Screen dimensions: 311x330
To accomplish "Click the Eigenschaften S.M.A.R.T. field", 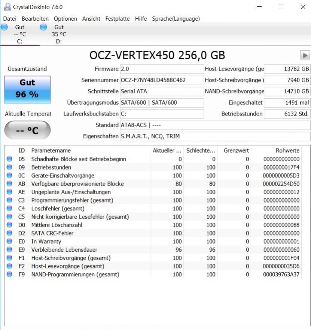I will [x=215, y=136].
